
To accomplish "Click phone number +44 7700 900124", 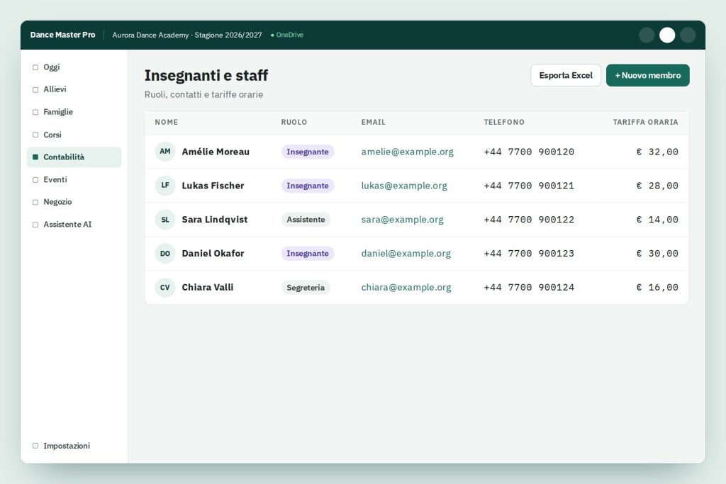I will 529,287.
